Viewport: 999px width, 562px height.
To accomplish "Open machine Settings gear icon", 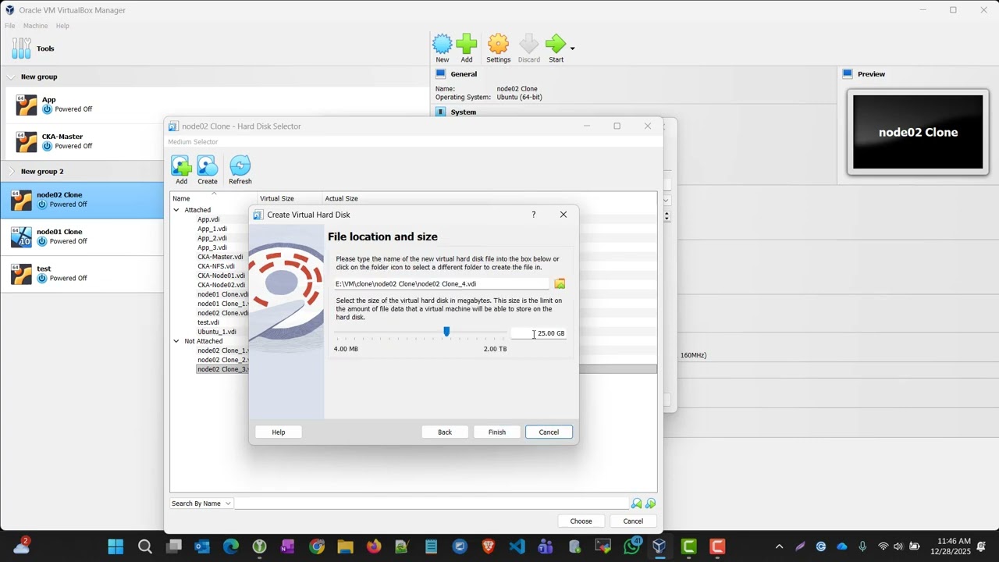I will [x=498, y=44].
